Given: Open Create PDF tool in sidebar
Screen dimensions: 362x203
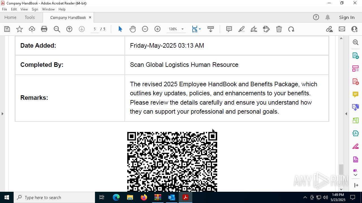Looking at the screenshot, I should click(355, 81).
